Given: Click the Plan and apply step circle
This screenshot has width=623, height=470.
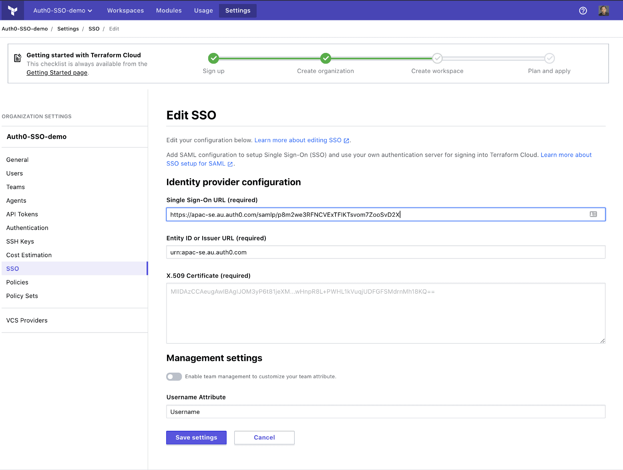Looking at the screenshot, I should [x=549, y=58].
